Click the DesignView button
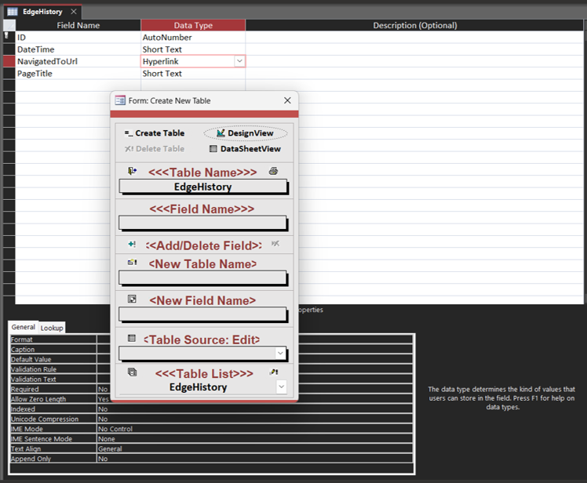The height and width of the screenshot is (483, 587). pos(246,133)
